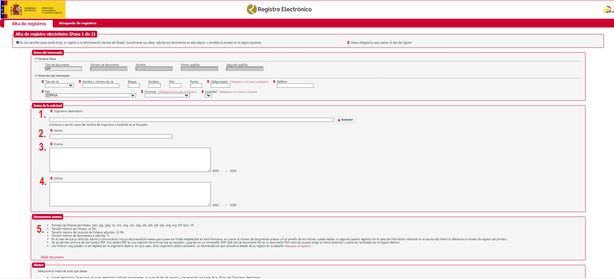This screenshot has width=614, height=279.
Task: Open the Alta de registros tab
Action: [29, 24]
